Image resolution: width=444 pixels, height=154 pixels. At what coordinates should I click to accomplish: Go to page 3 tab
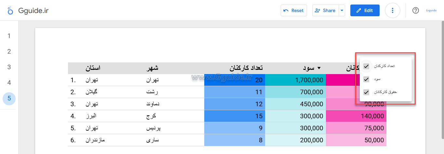pyautogui.click(x=9, y=67)
